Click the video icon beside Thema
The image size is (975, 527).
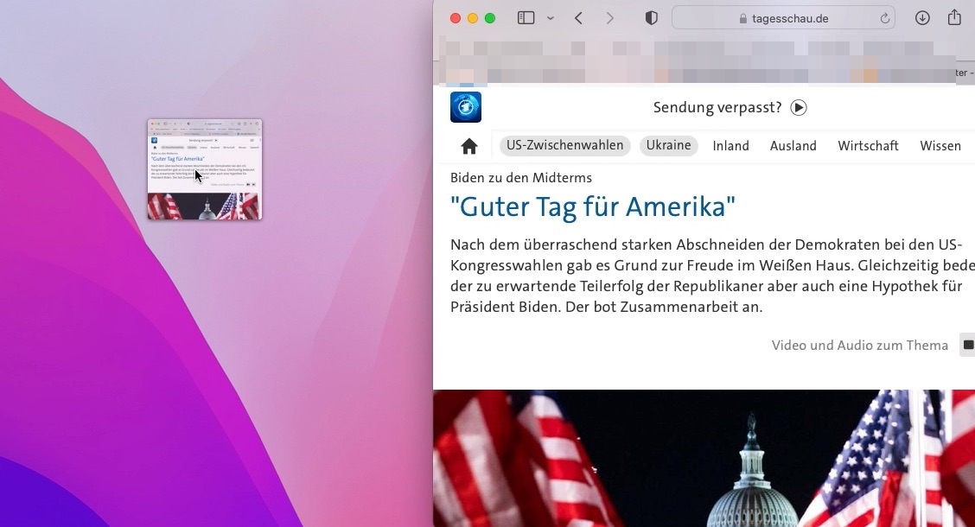967,345
